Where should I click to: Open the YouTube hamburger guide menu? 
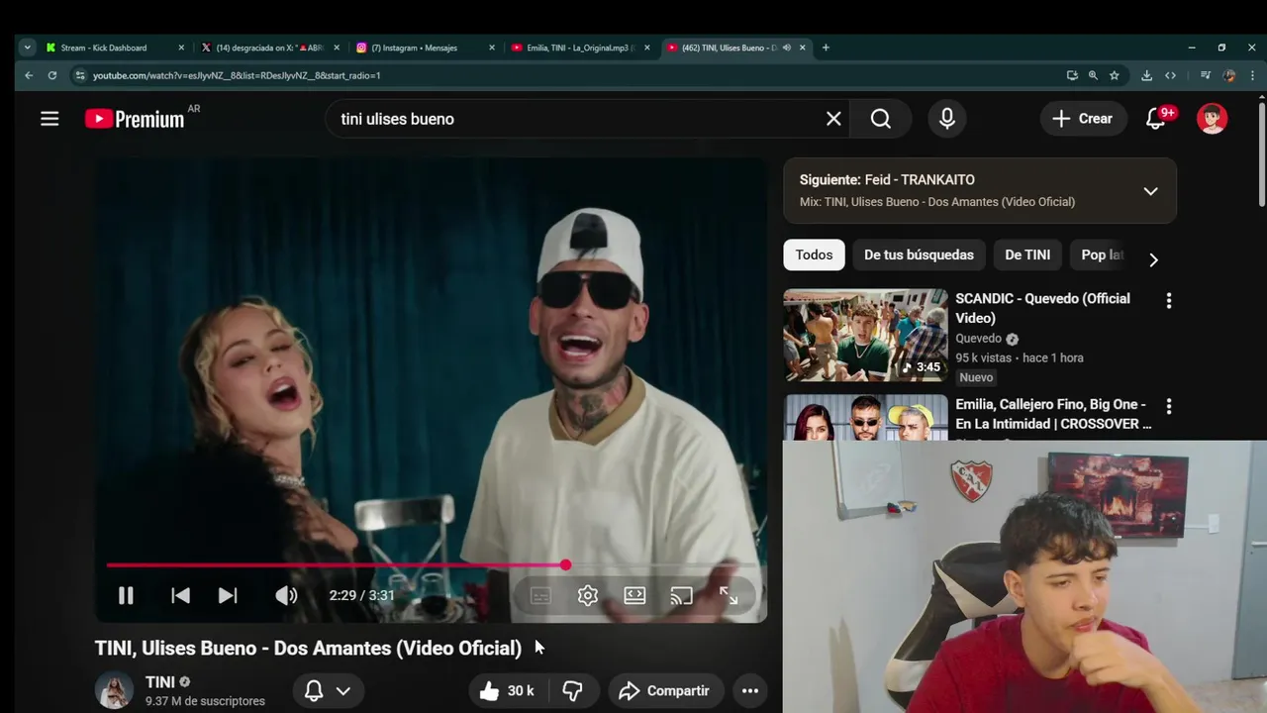(49, 119)
